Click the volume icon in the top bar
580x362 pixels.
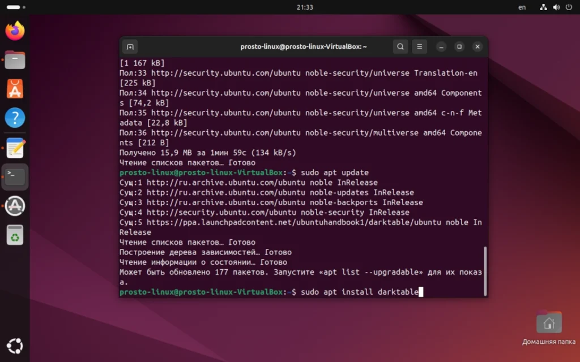(x=556, y=7)
